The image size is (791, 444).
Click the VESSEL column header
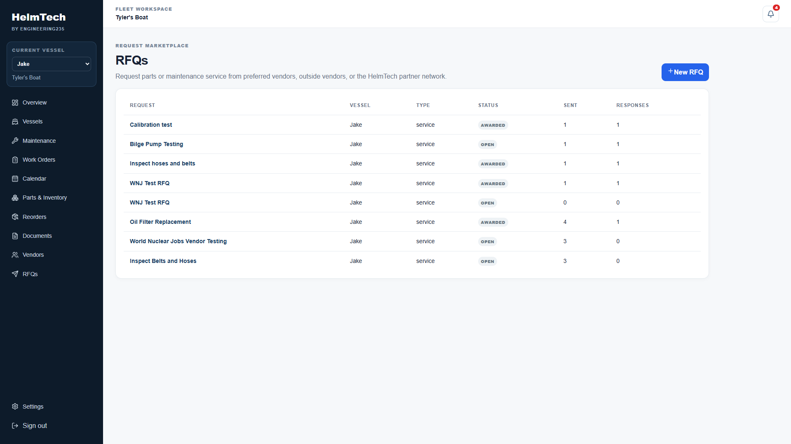(360, 105)
